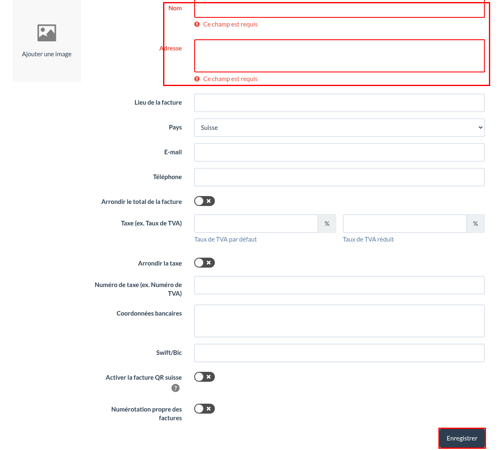The height and width of the screenshot is (450, 503).
Task: Click the Arrondir la taxe label
Action: pos(160,263)
